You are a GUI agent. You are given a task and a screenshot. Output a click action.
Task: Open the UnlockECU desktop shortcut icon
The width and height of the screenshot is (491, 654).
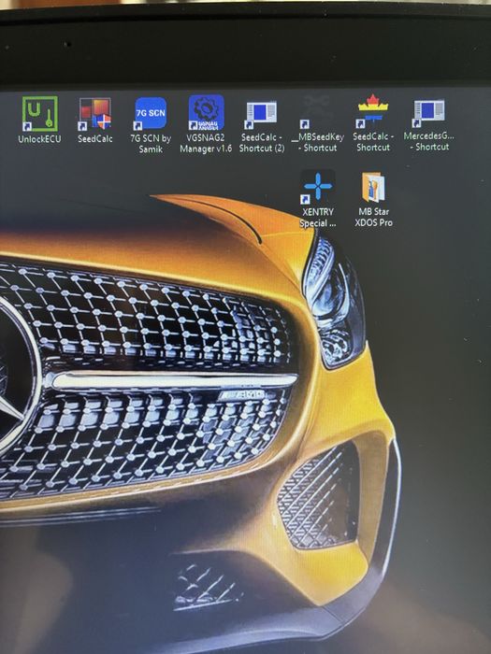(39, 113)
